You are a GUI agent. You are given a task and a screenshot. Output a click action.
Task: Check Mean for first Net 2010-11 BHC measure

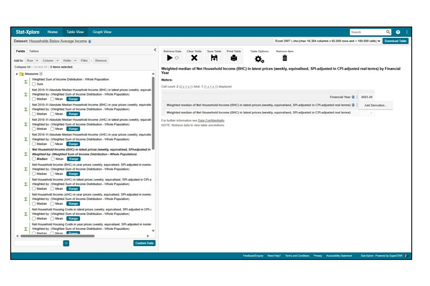coord(52,99)
